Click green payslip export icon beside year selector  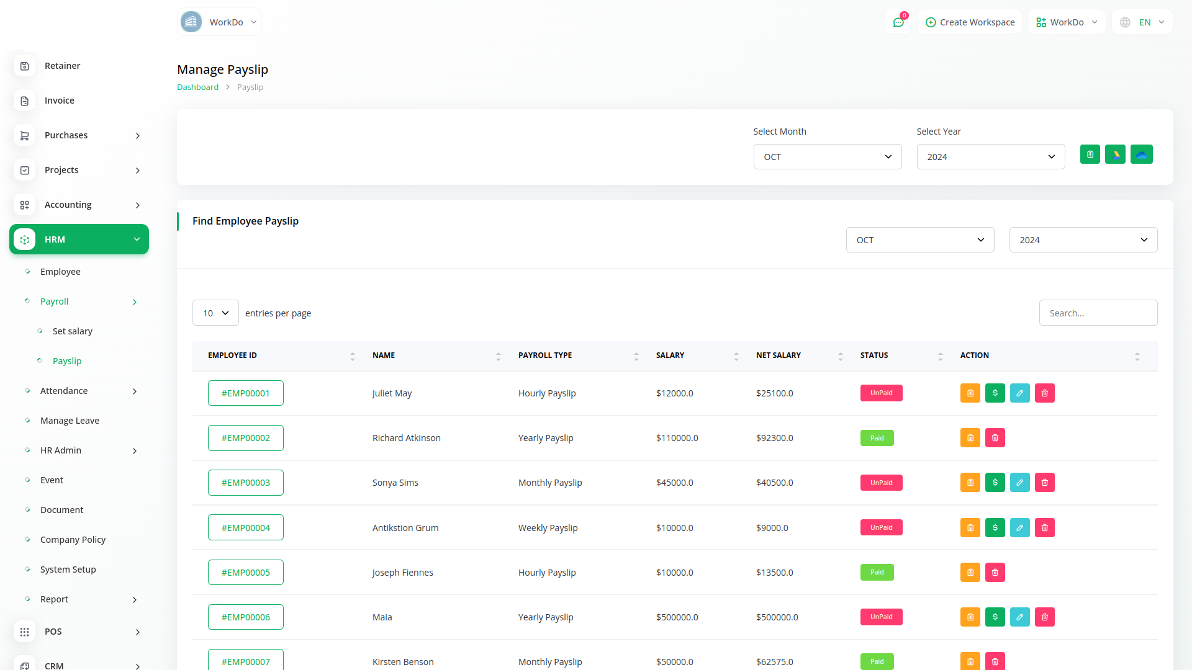click(1090, 154)
